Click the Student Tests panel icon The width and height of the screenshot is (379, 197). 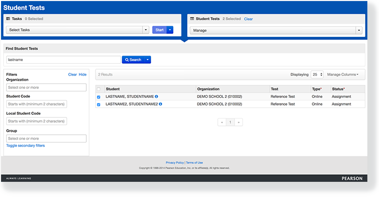pos(192,19)
